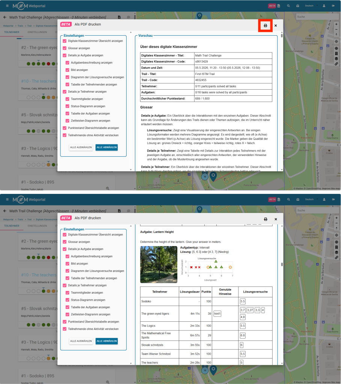
Task: Click the lower Vorschau preview scrollbar thumb
Action: (282, 264)
